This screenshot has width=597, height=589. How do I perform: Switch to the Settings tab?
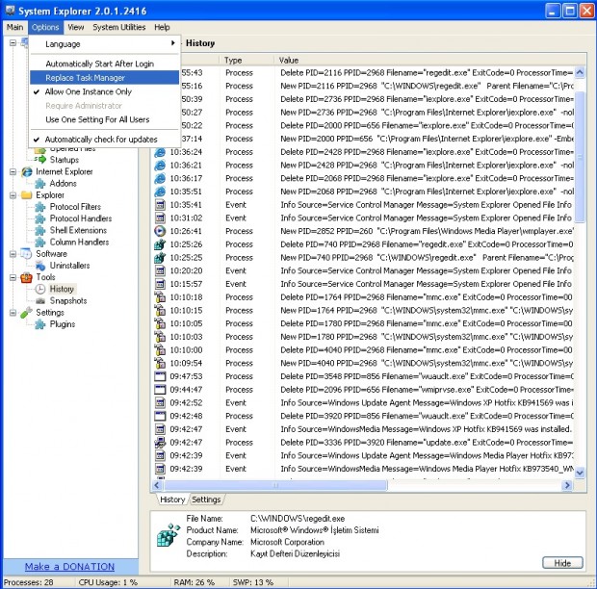coord(206,499)
